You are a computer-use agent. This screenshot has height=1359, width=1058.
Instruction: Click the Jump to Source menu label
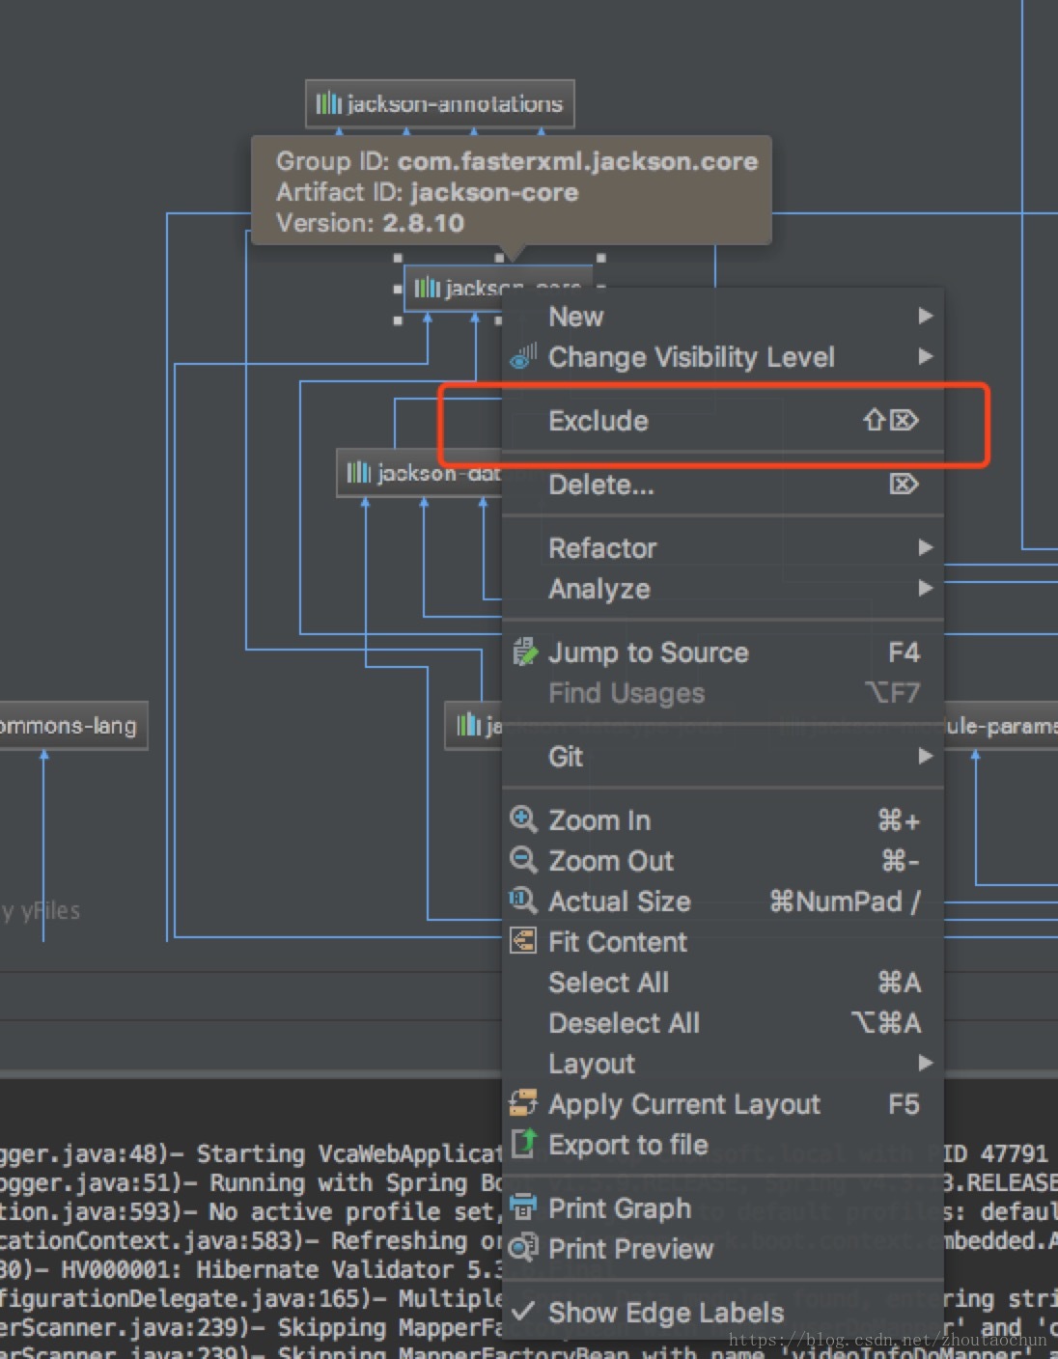[649, 652]
